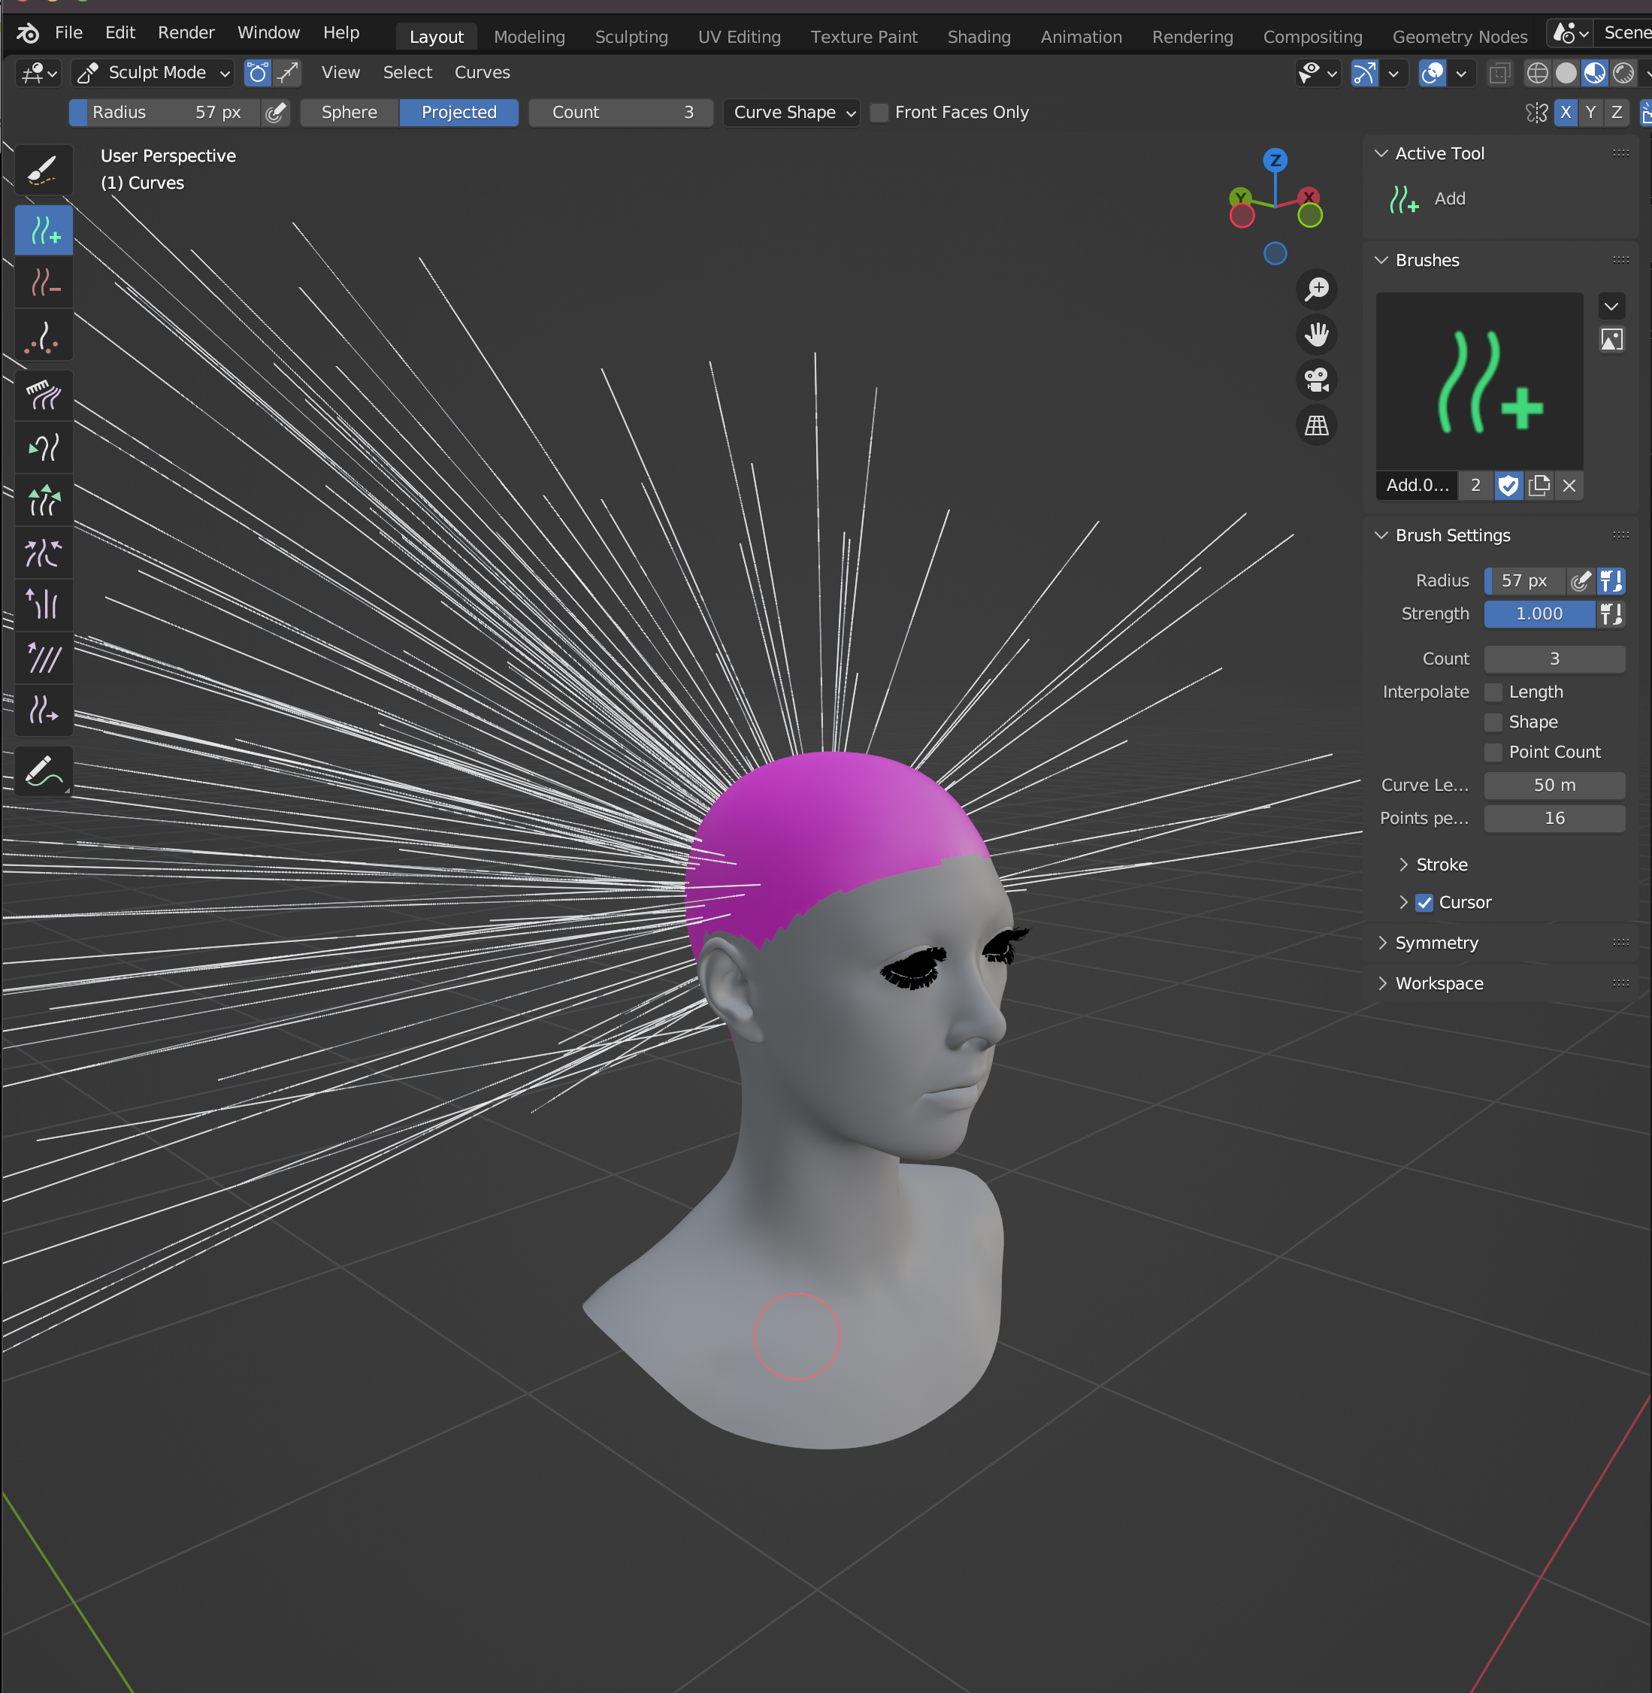Select the Smooth curves tool
This screenshot has width=1652, height=1693.
tap(44, 658)
